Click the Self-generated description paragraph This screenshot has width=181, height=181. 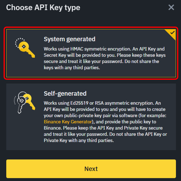105,122
